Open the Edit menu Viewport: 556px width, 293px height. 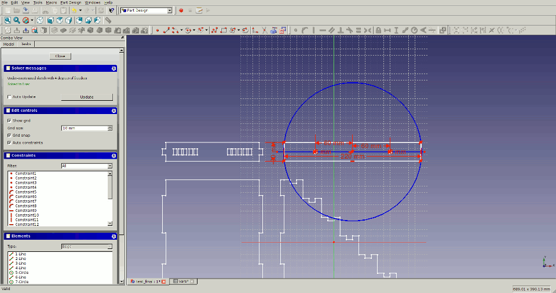(14, 2)
